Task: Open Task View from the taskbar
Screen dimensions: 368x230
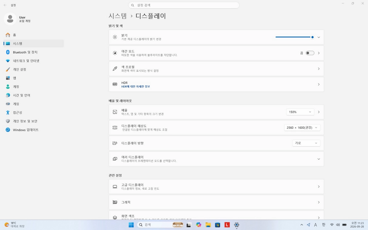Action: coord(189,225)
